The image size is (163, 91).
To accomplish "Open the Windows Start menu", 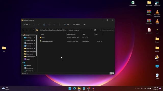I will [70, 88].
